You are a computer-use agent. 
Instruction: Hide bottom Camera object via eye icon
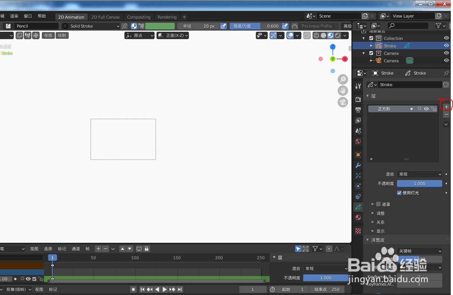(446, 60)
